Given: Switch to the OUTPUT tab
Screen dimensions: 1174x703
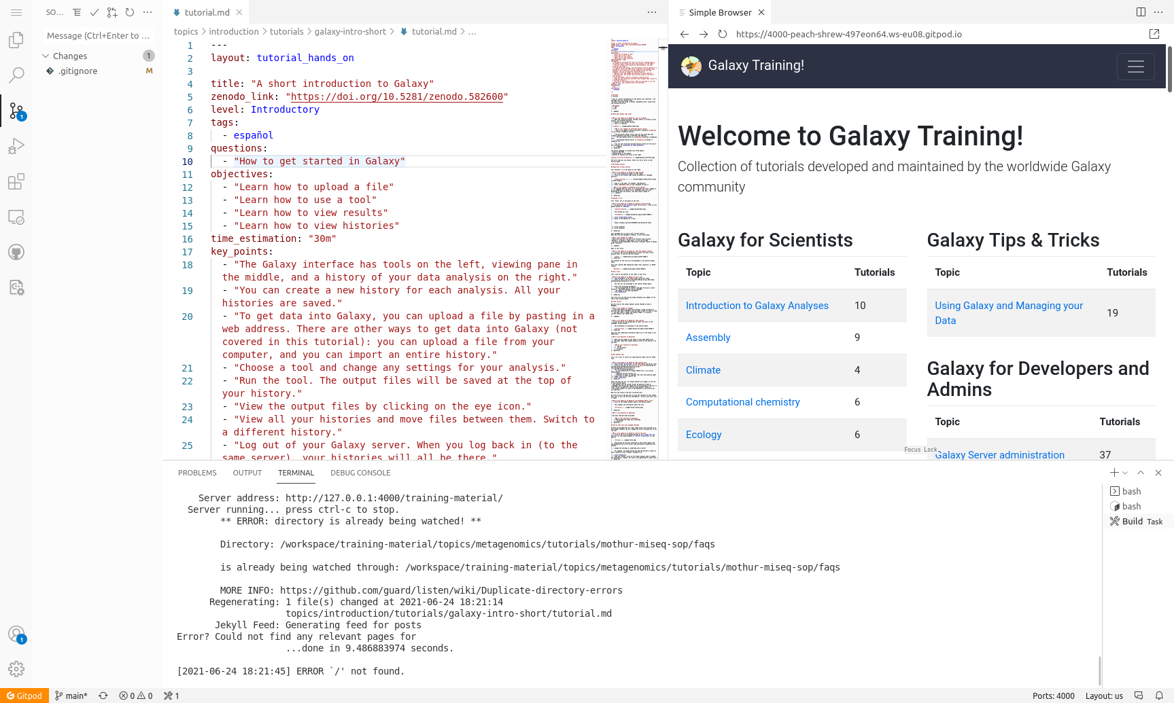Looking at the screenshot, I should click(x=247, y=473).
